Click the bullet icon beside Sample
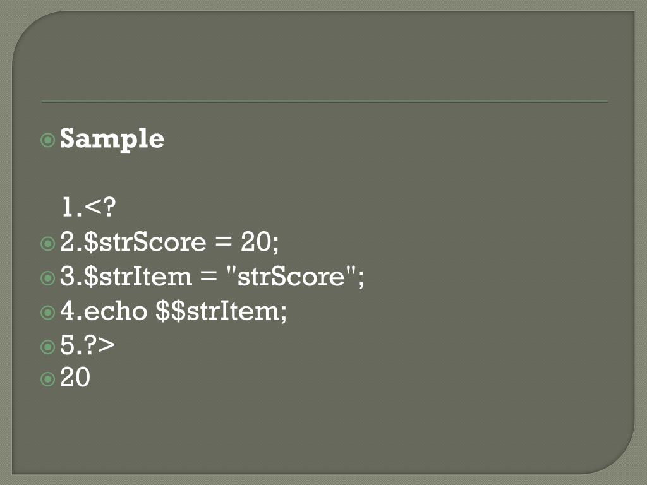 tap(48, 140)
